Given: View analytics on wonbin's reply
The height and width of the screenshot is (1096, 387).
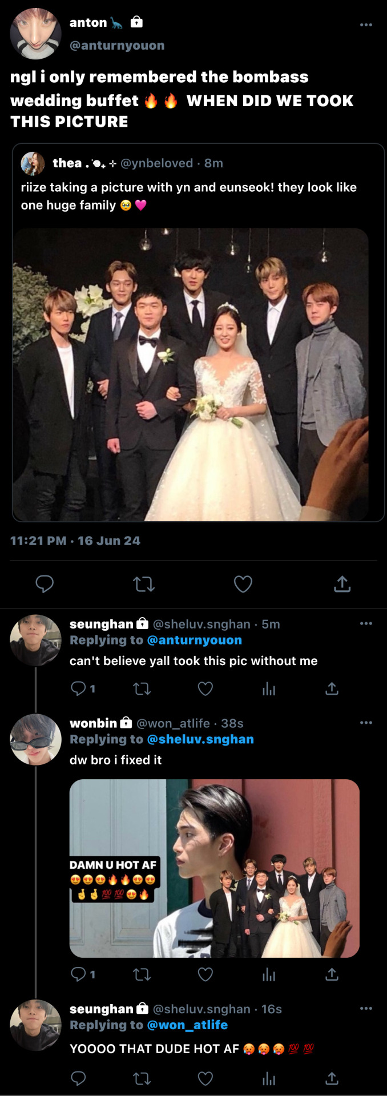Looking at the screenshot, I should click(x=269, y=974).
